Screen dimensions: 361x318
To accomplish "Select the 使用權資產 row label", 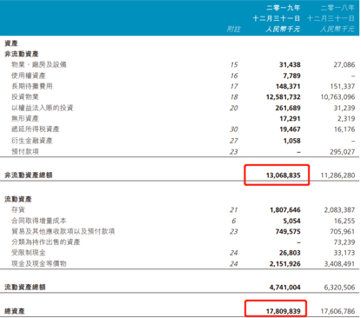I will (x=29, y=76).
